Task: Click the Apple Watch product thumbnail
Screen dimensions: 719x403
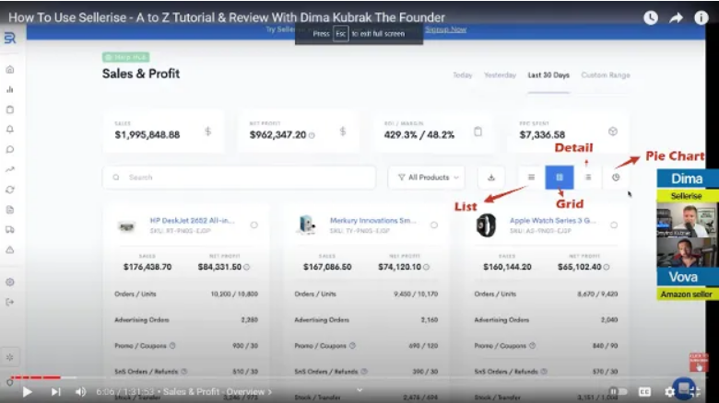Action: (486, 225)
